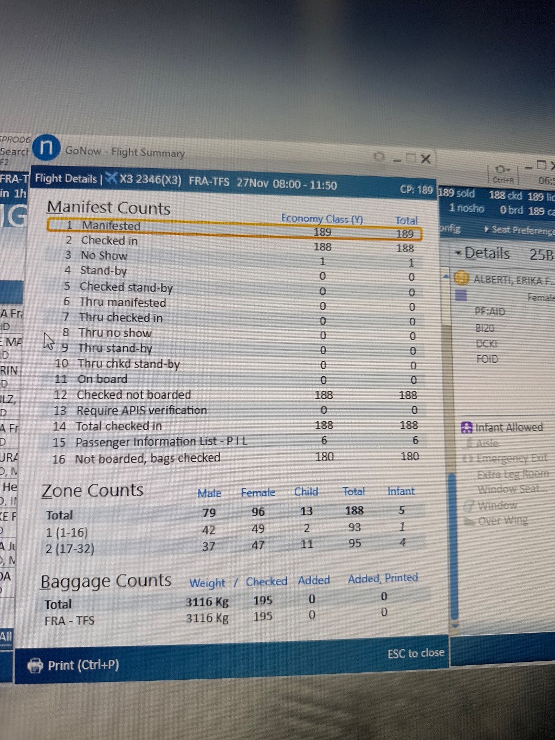The width and height of the screenshot is (555, 740).
Task: Click the GoNow round 'n' logo
Action: [x=48, y=148]
